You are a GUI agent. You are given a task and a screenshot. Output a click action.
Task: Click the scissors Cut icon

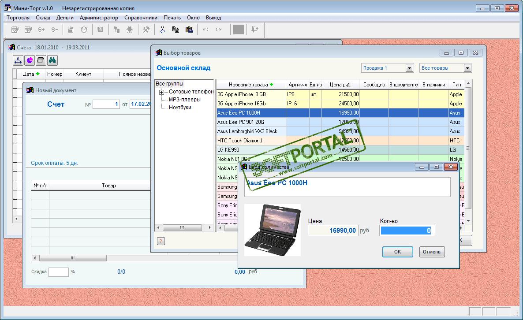pyautogui.click(x=162, y=30)
